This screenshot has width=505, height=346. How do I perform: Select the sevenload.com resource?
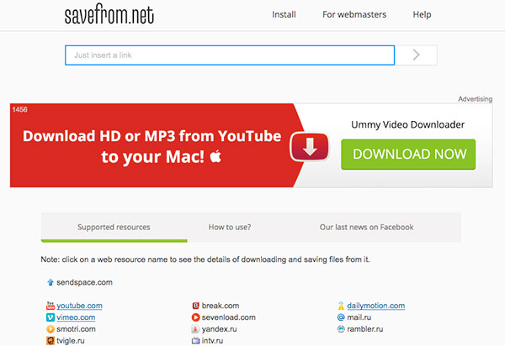click(229, 317)
